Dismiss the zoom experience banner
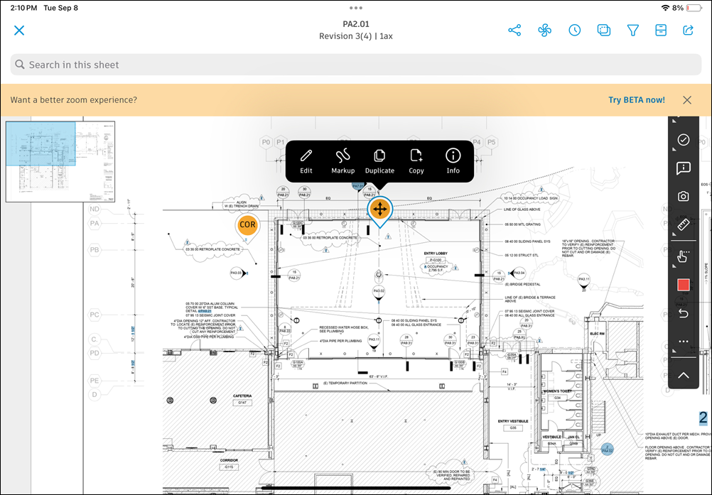 [x=687, y=100]
